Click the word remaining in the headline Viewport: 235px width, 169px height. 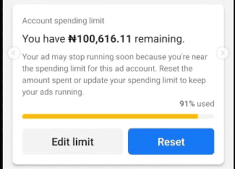pos(160,39)
